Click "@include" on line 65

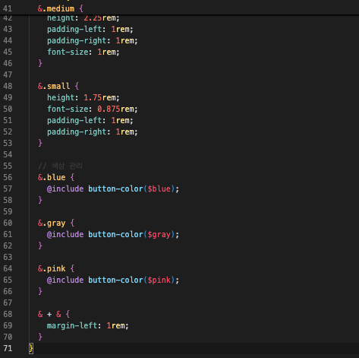click(x=65, y=280)
